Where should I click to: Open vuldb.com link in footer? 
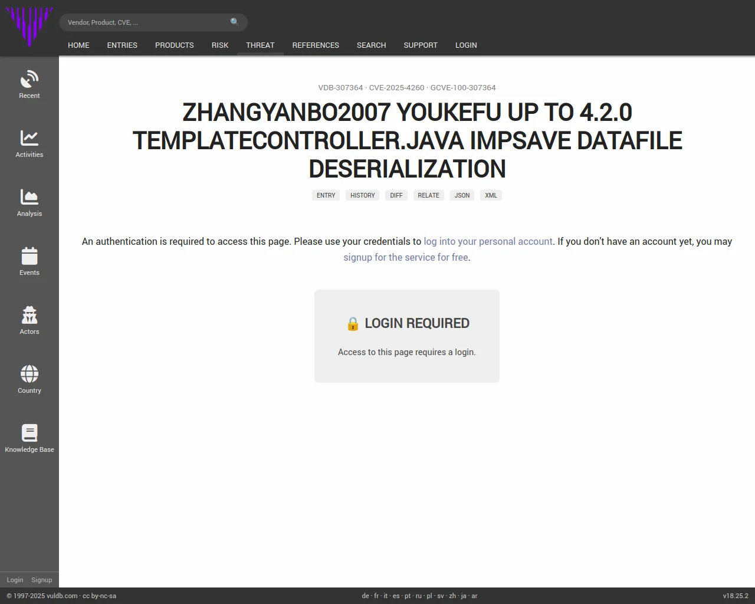[62, 596]
